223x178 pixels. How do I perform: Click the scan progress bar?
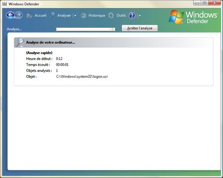tap(85, 29)
